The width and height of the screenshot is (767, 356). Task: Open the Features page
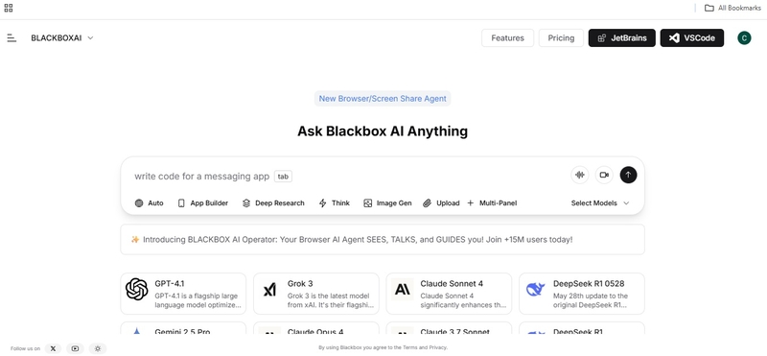point(507,37)
